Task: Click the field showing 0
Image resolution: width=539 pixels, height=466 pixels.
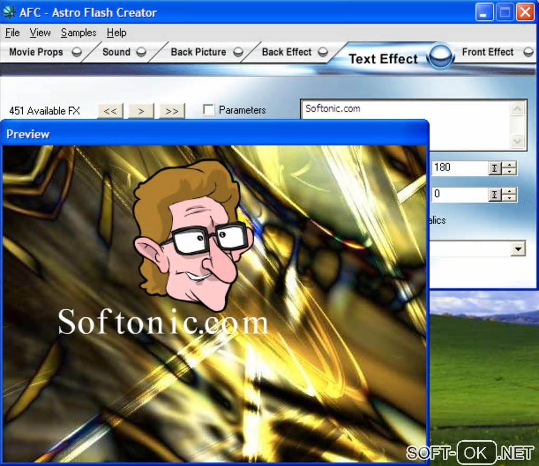Action: [460, 194]
